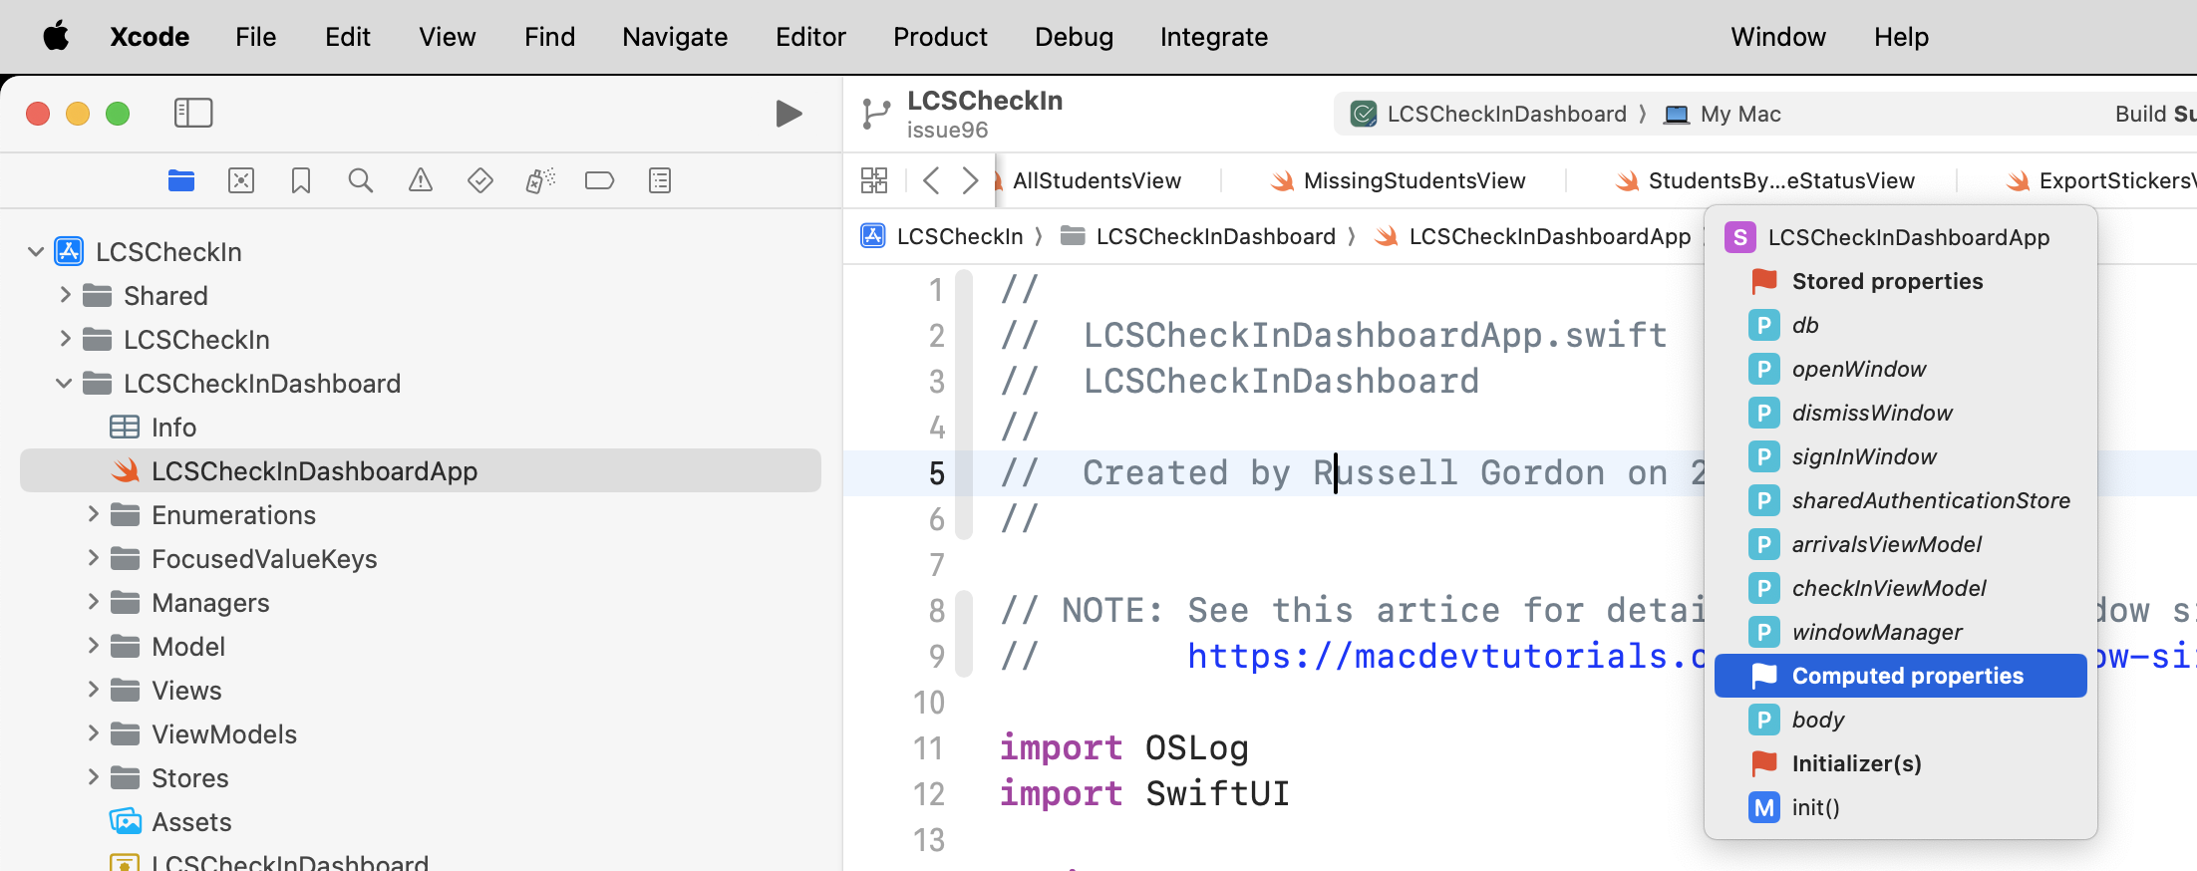Jump to Computed properties section
2197x871 pixels.
click(x=1906, y=676)
